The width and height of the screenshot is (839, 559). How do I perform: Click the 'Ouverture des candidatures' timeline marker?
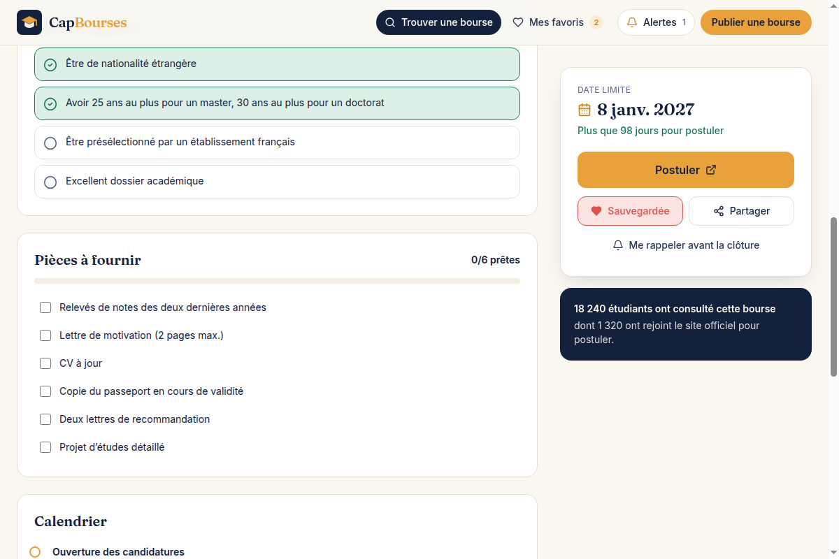tap(35, 552)
